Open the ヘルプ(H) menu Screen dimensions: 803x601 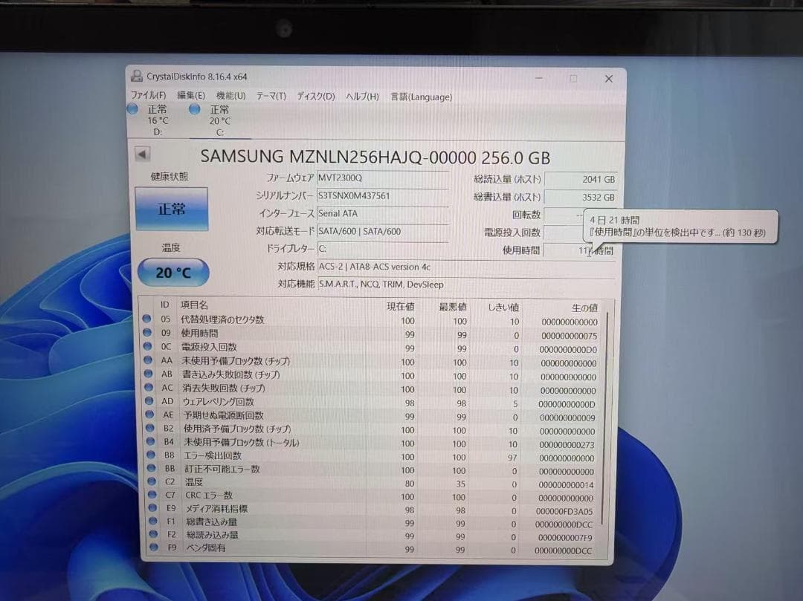(359, 96)
